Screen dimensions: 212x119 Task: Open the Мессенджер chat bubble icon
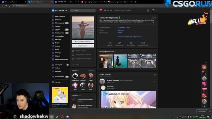point(53,23)
